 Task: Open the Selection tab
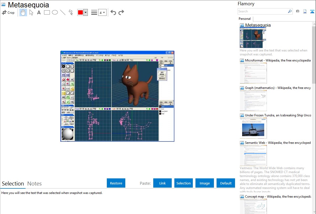(x=13, y=184)
